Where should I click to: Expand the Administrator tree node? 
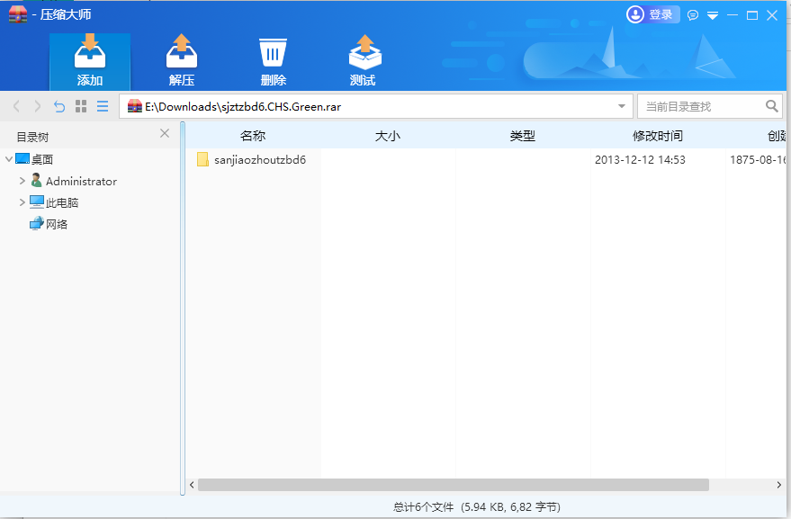coord(22,181)
